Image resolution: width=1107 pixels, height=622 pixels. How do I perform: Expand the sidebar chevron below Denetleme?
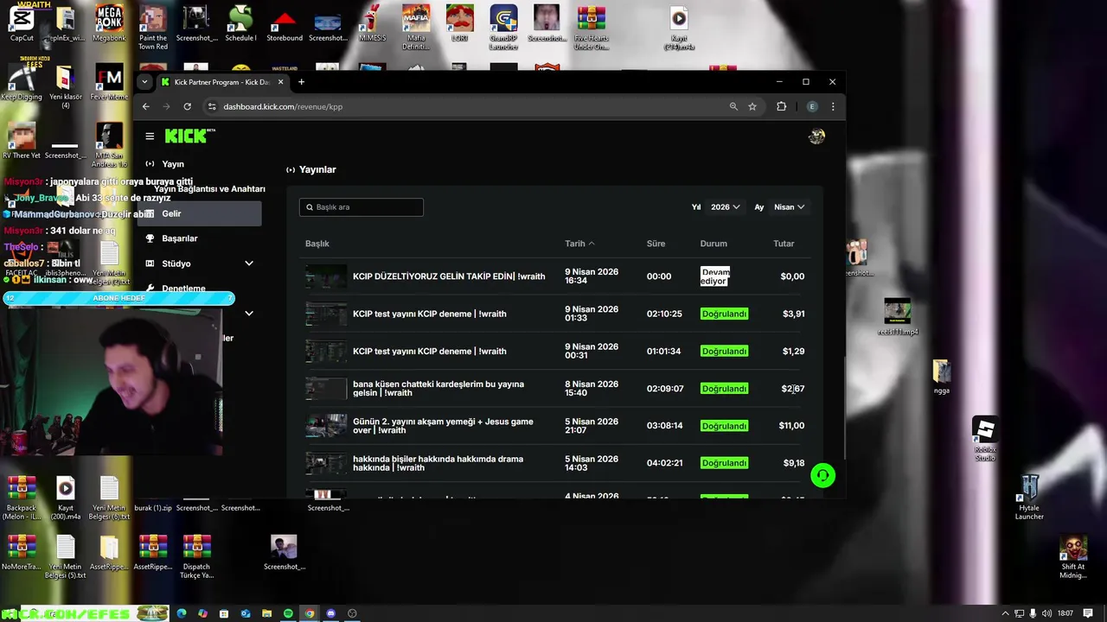pyautogui.click(x=249, y=313)
